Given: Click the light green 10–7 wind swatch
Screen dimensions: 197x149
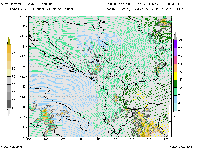Looking at the screenshot, I should tap(175, 92).
